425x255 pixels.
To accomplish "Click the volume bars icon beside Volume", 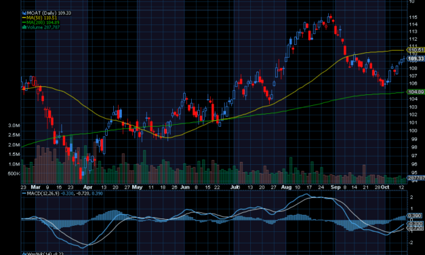I will (24, 27).
